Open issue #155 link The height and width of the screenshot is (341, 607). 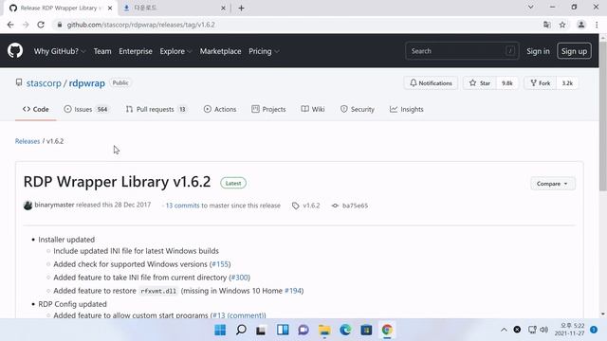220,264
